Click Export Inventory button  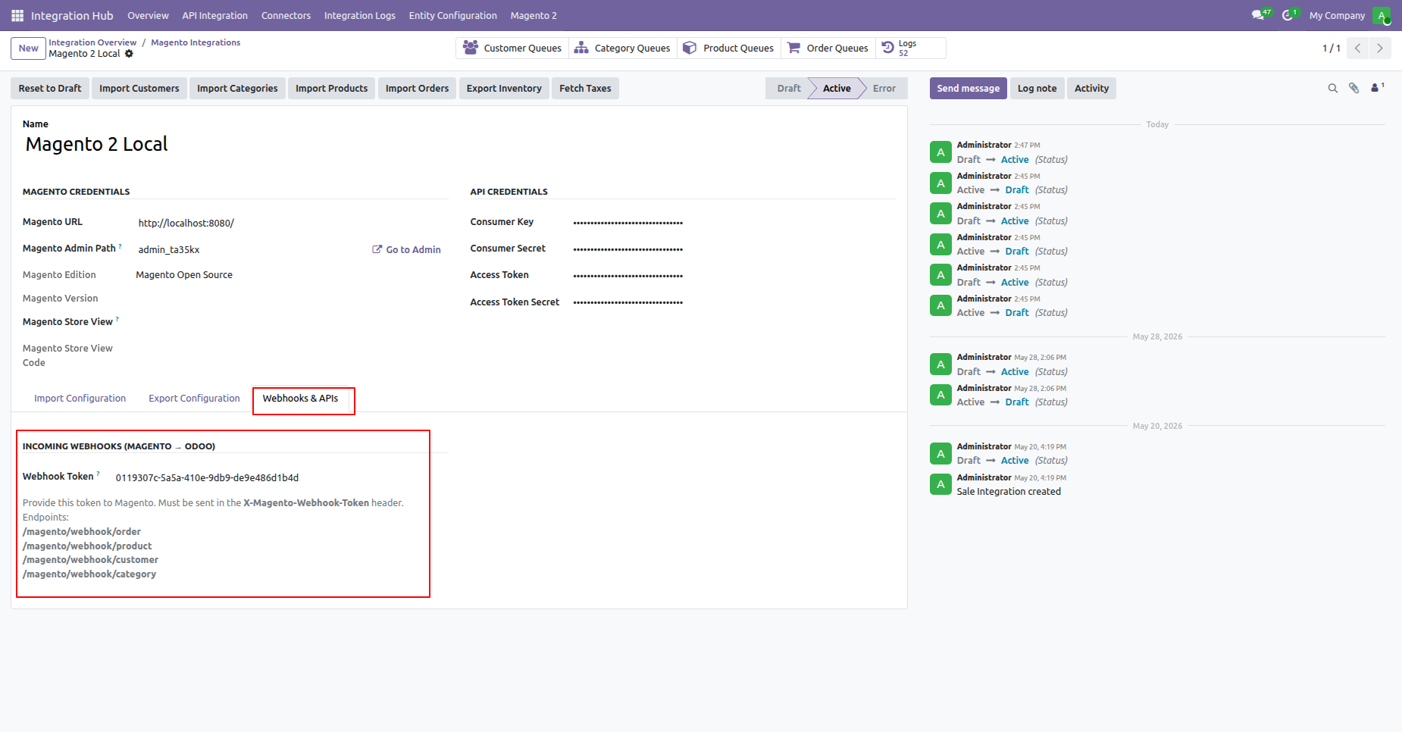pos(504,89)
